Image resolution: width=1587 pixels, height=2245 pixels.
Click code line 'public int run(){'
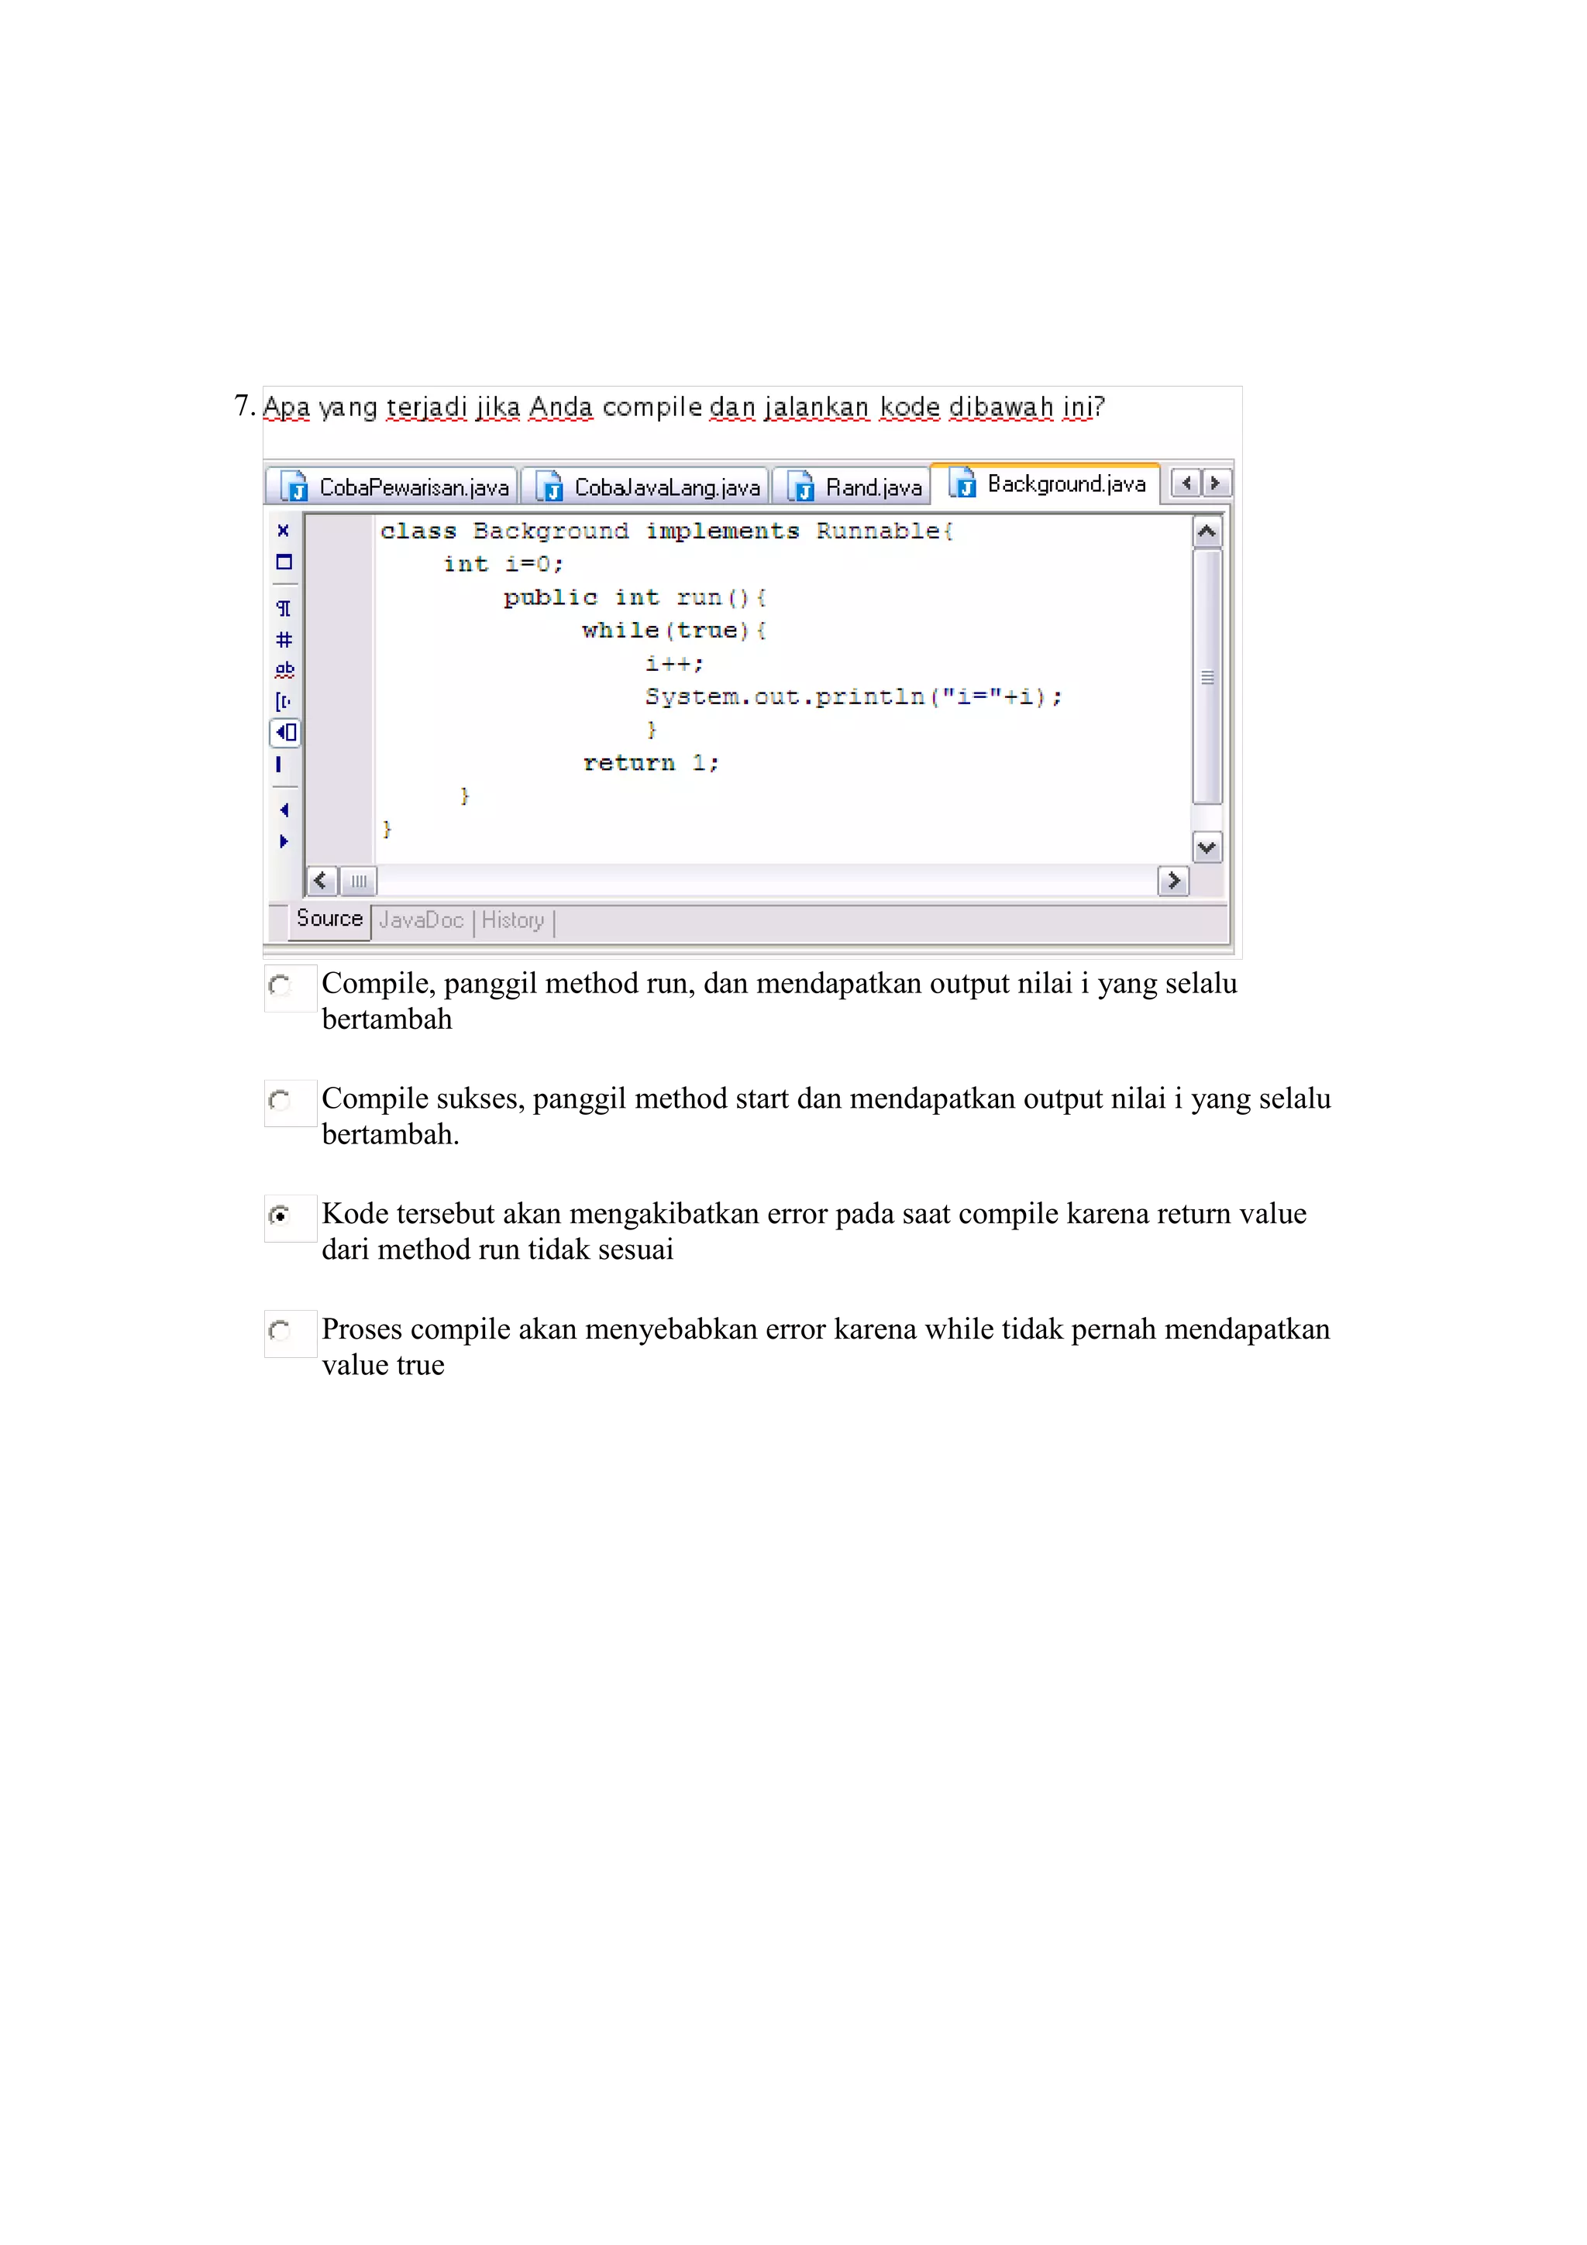point(635,597)
